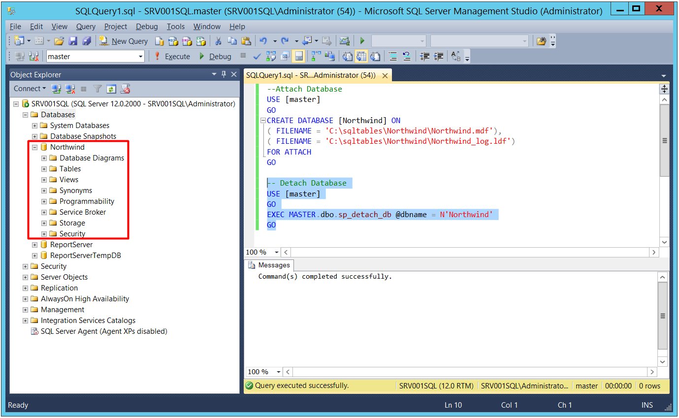This screenshot has width=679, height=418.
Task: Click the Redo arrow icon
Action: click(x=285, y=41)
